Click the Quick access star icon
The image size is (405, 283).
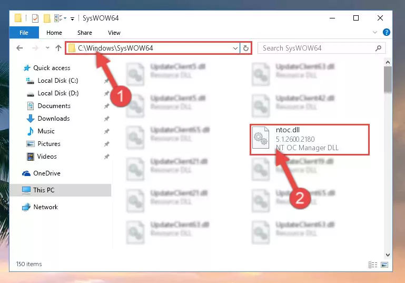point(27,68)
